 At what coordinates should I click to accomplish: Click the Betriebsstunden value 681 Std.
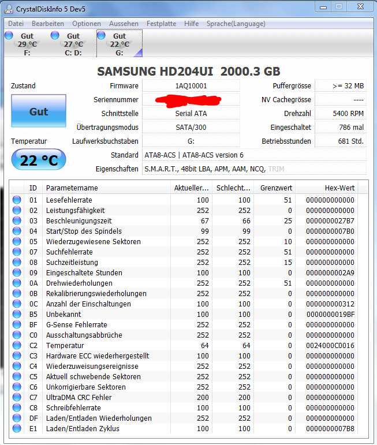click(341, 141)
